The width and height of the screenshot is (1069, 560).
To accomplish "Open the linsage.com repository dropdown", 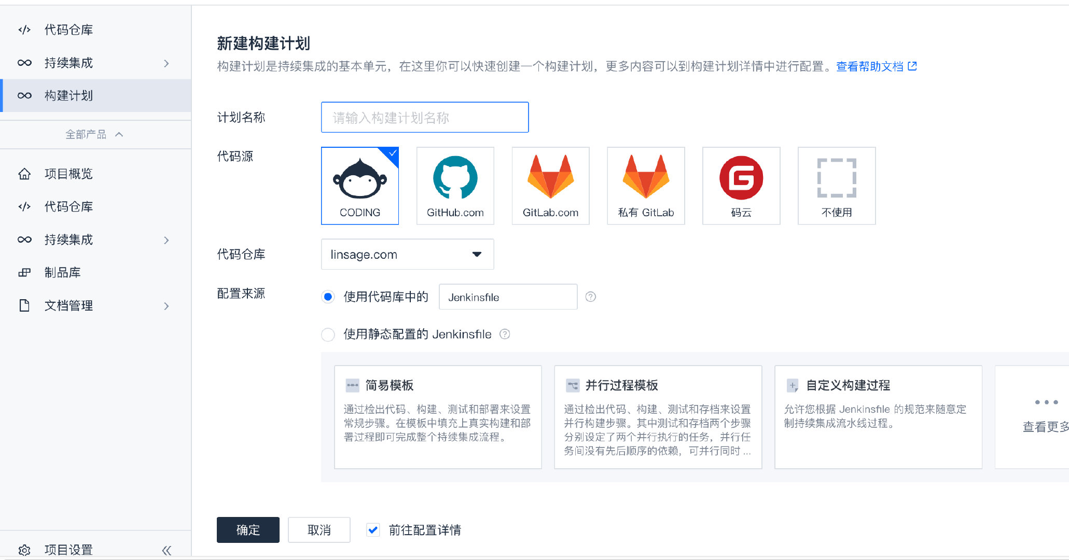I will [x=407, y=254].
